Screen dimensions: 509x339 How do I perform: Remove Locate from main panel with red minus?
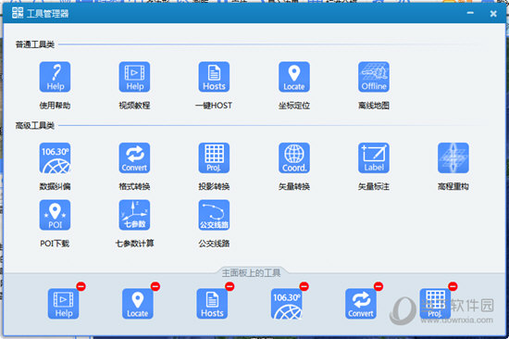155,286
